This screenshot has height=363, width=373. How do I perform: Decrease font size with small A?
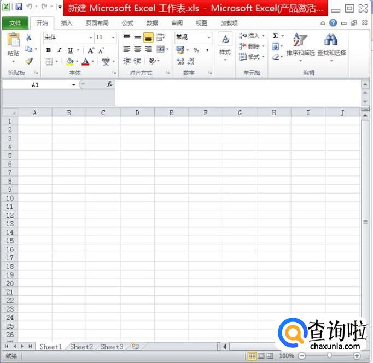[102, 50]
